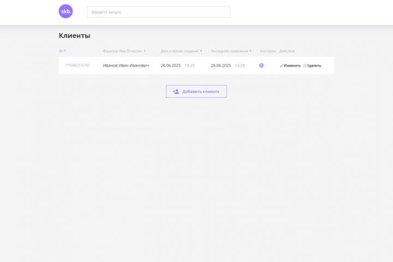Show the client's phone contact icon

(x=261, y=65)
